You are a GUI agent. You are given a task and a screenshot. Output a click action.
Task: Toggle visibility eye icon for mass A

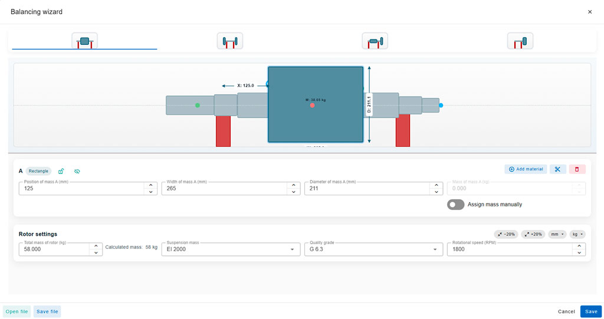coord(77,171)
